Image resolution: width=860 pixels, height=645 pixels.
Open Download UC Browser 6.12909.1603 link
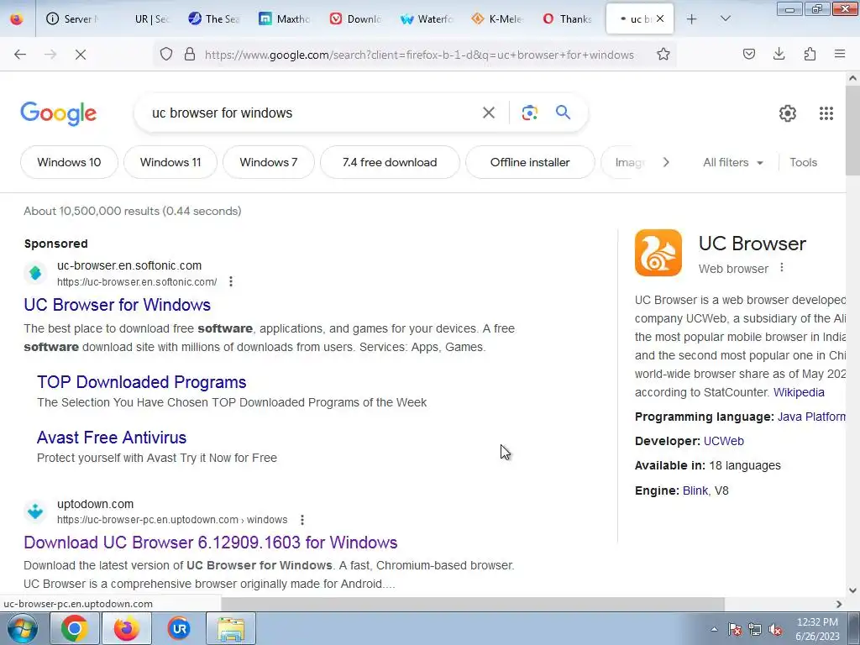(x=211, y=543)
